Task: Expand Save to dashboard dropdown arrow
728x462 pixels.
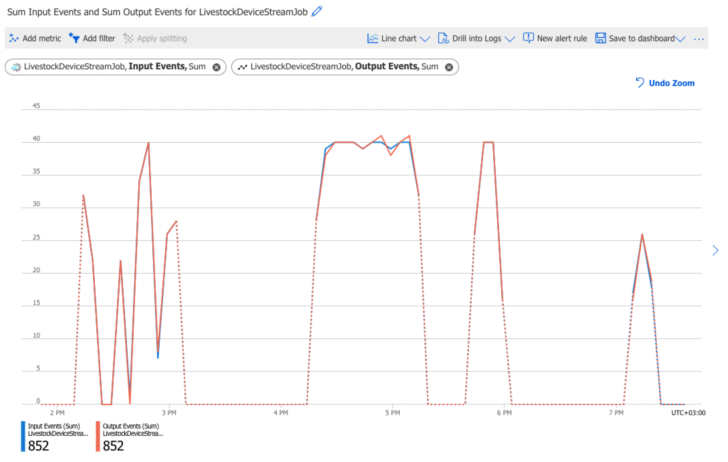Action: [680, 39]
